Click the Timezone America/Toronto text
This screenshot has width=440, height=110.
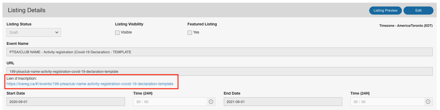point(406,26)
